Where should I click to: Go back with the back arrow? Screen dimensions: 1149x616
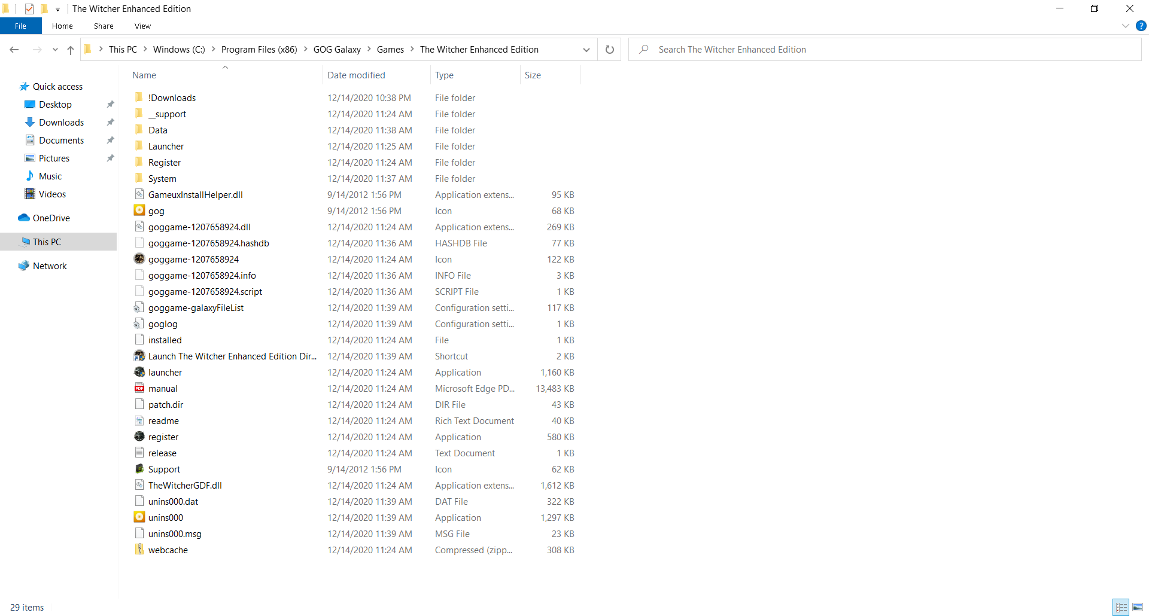pyautogui.click(x=14, y=50)
